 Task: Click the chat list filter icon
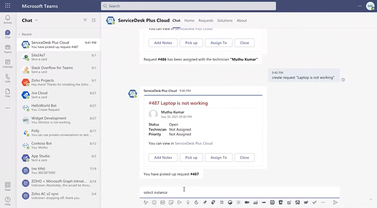click(x=85, y=20)
